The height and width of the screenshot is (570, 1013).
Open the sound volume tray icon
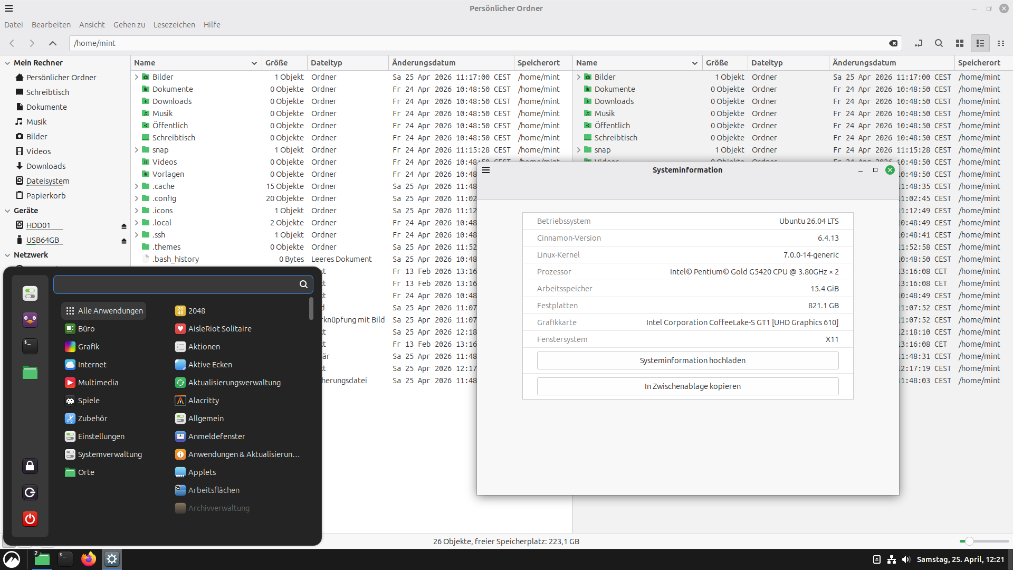(906, 559)
